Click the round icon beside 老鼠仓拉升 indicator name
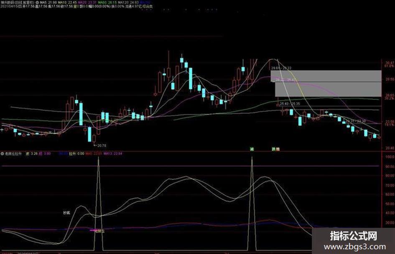 point(2,153)
